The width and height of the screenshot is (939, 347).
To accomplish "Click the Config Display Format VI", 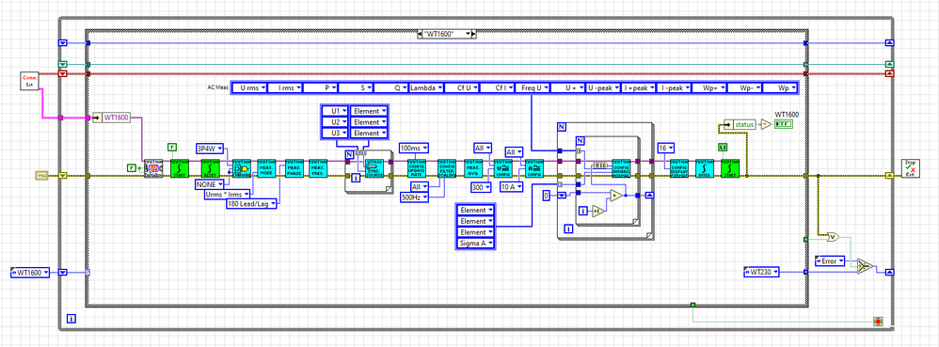I will [679, 168].
